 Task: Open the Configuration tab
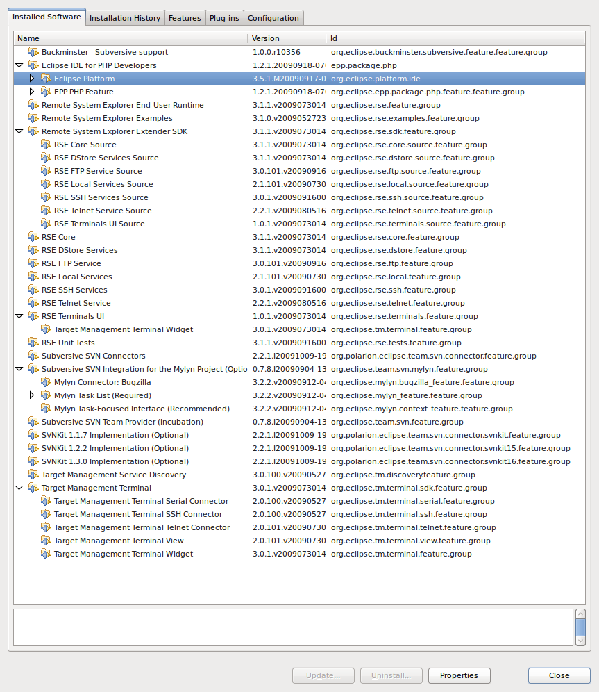[x=273, y=18]
